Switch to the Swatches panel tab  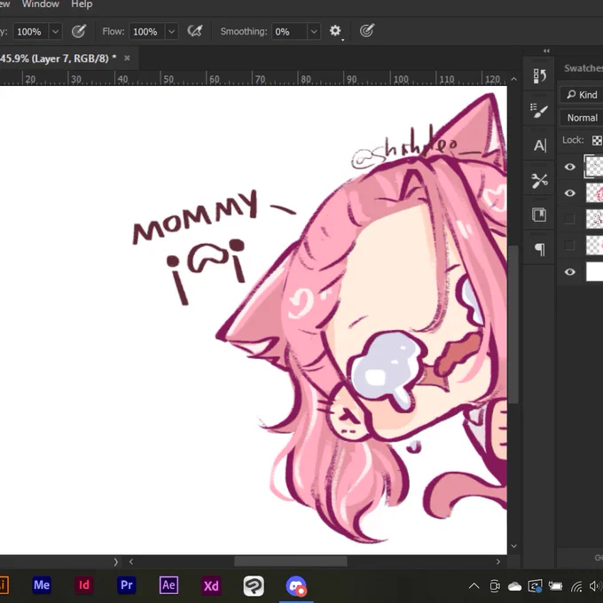(583, 68)
